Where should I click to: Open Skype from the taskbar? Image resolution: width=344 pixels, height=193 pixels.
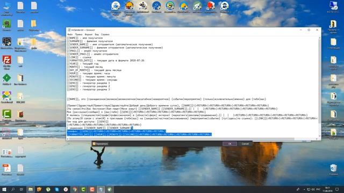tap(57, 189)
